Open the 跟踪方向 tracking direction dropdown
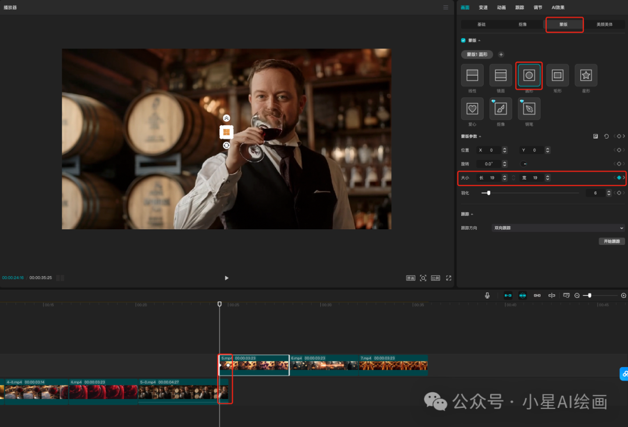Image resolution: width=628 pixels, height=427 pixels. click(x=558, y=228)
